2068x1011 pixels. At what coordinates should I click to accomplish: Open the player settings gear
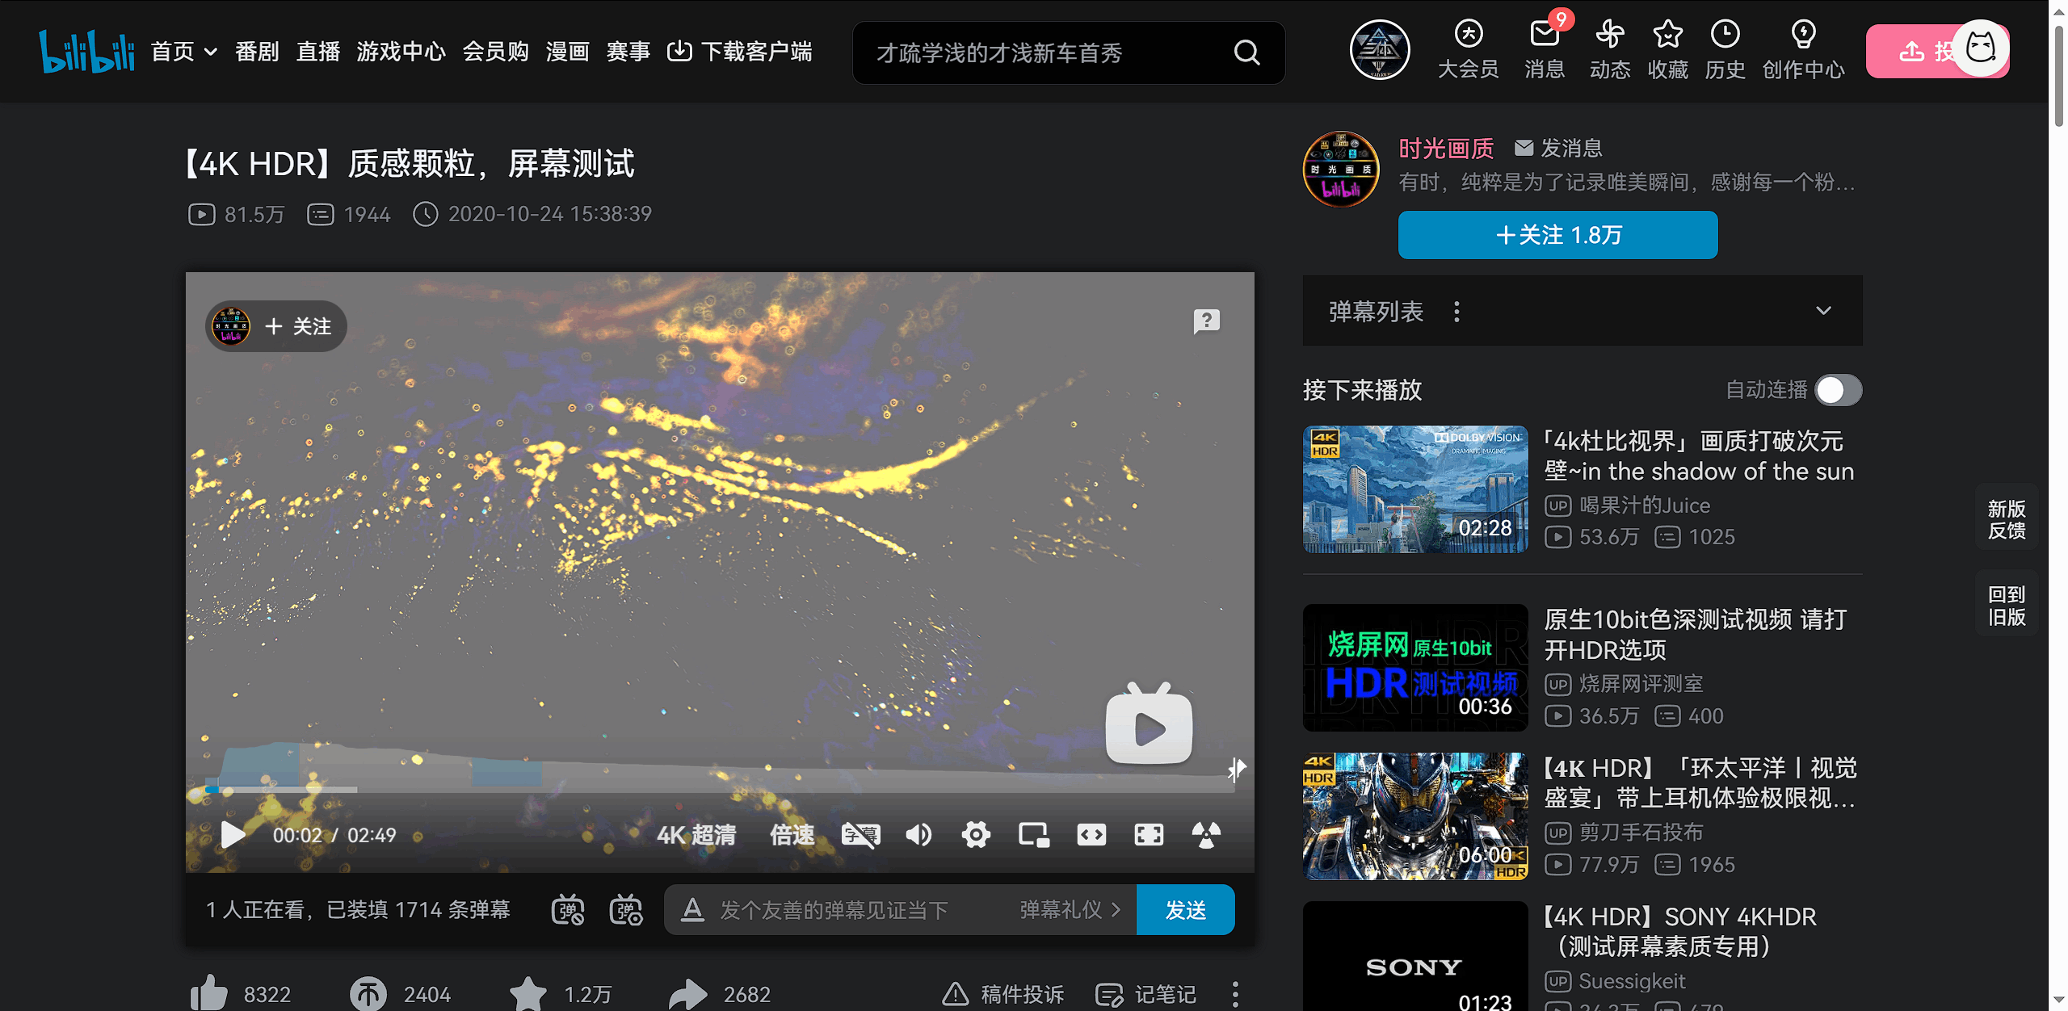coord(976,835)
